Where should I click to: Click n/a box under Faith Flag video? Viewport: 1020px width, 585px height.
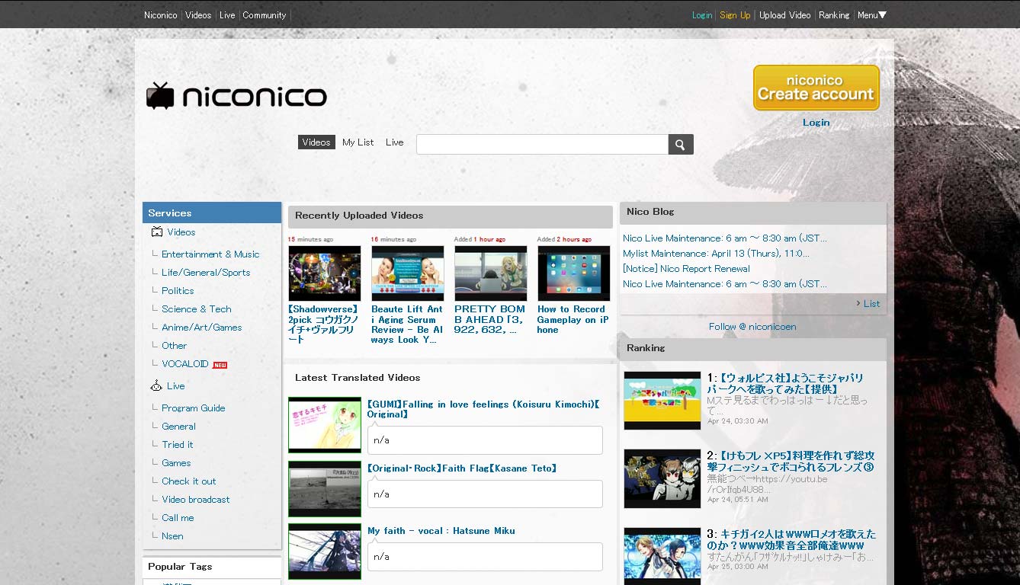coord(485,494)
